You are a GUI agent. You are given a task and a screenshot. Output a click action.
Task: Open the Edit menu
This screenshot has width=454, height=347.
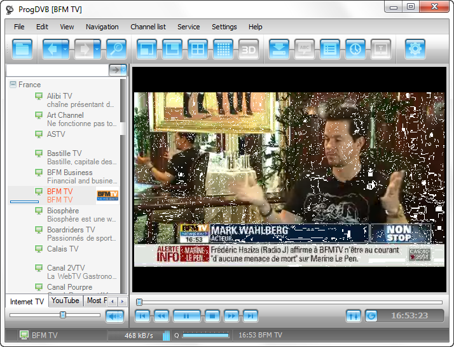pos(42,27)
